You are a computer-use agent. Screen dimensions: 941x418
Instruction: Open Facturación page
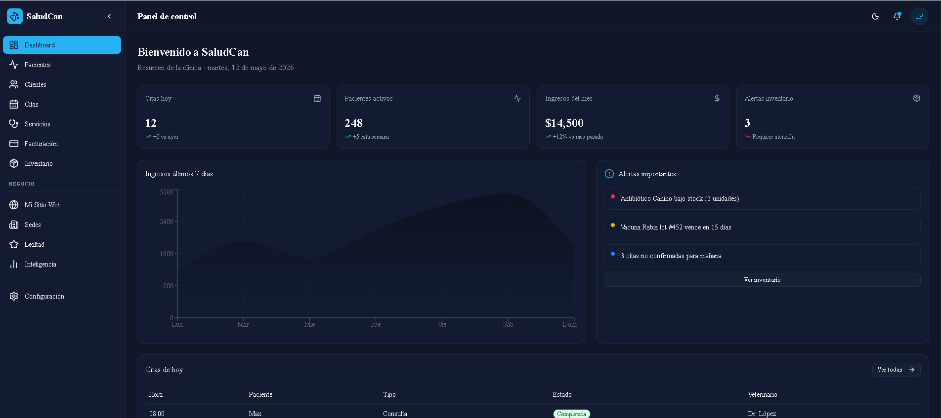point(62,144)
